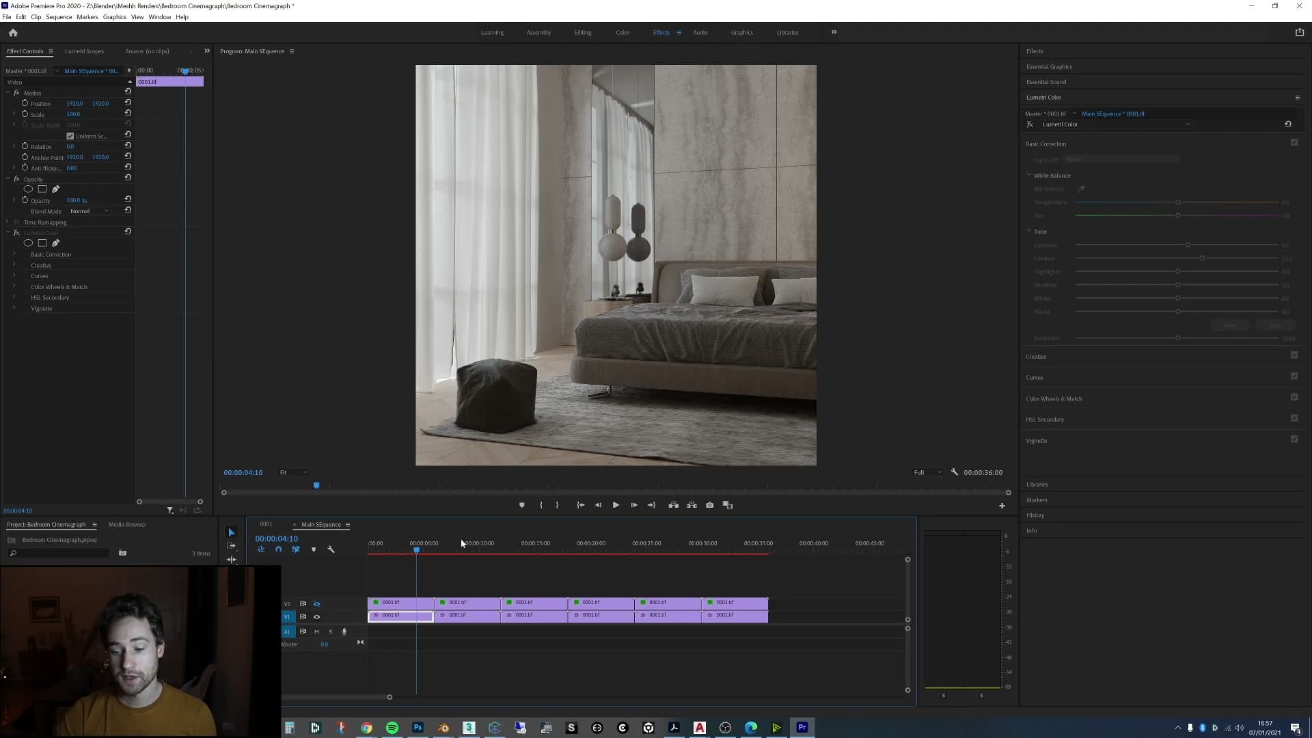Expand Color Wheels & Match in Effect Controls
The image size is (1312, 738).
(14, 286)
